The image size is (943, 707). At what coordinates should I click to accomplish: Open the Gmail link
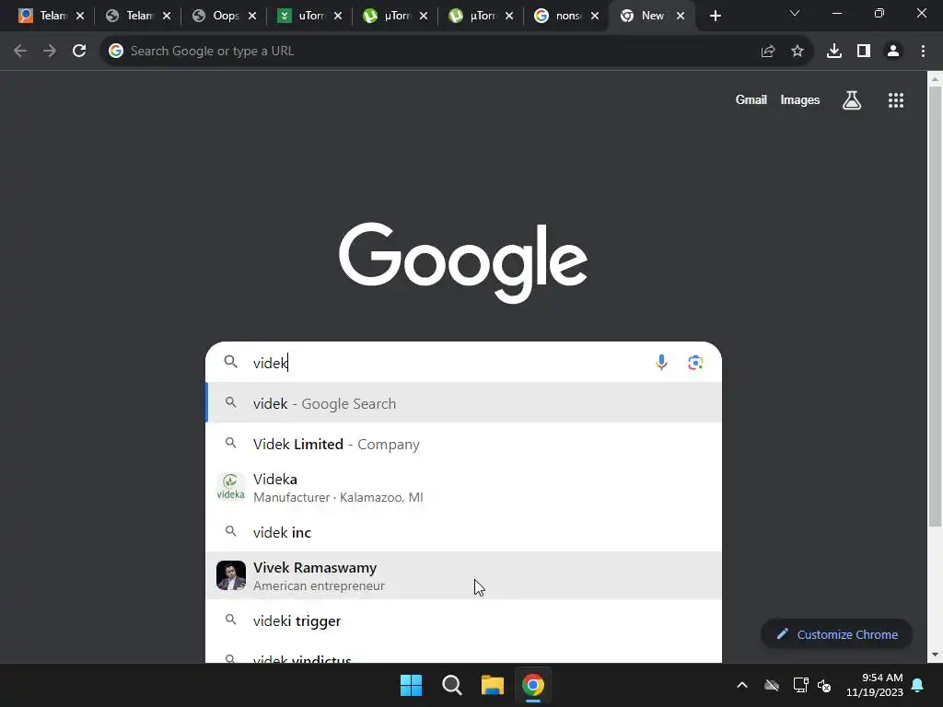751,99
